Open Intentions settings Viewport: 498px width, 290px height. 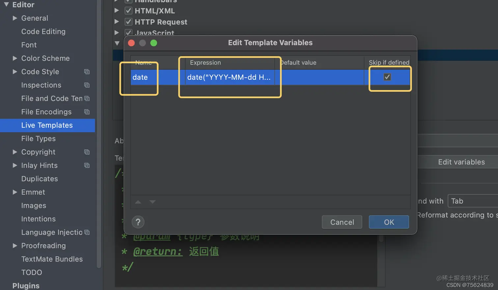tap(38, 219)
